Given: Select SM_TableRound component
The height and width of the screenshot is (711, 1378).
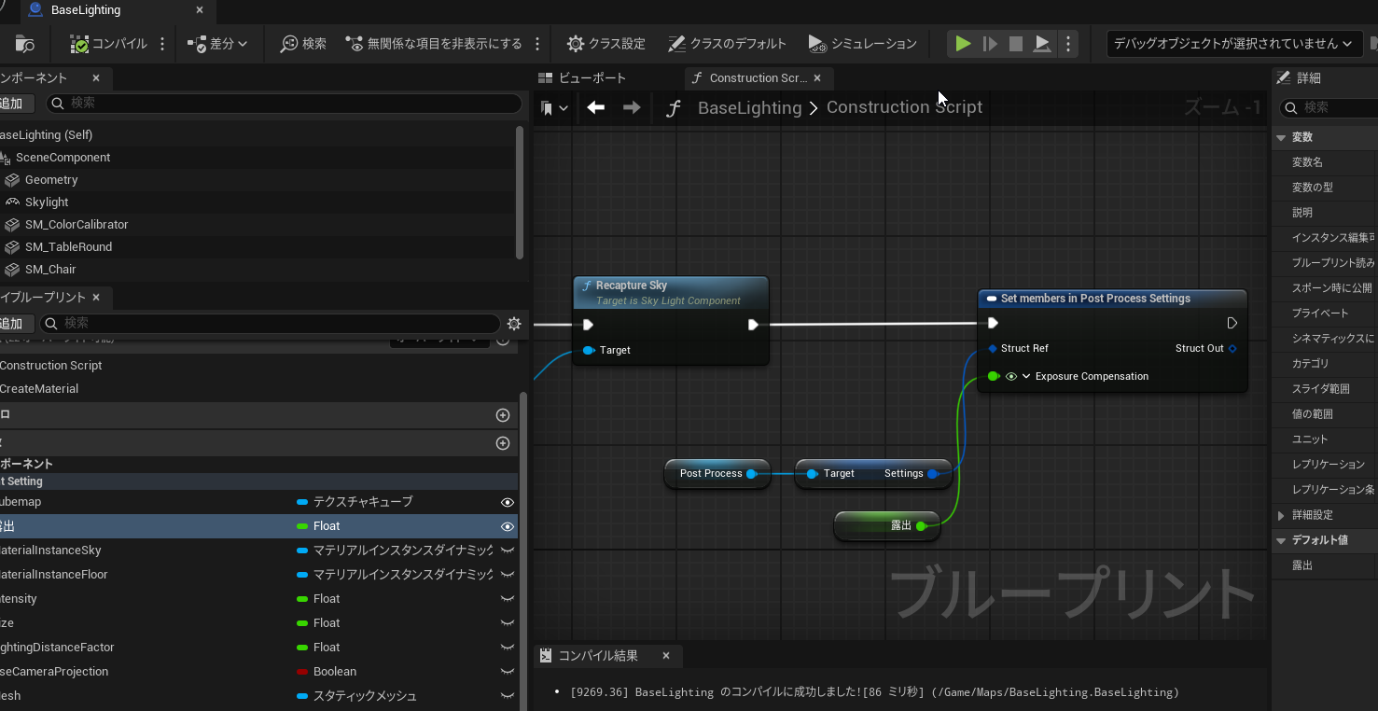Looking at the screenshot, I should click(x=68, y=247).
